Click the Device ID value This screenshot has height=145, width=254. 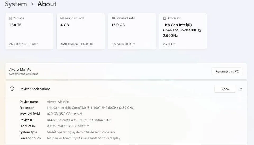click(x=79, y=120)
